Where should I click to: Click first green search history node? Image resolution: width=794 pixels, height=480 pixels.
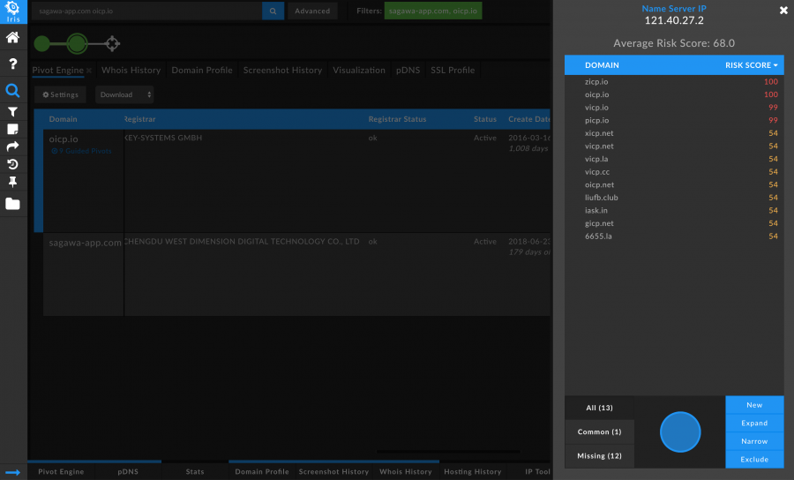pos(42,44)
